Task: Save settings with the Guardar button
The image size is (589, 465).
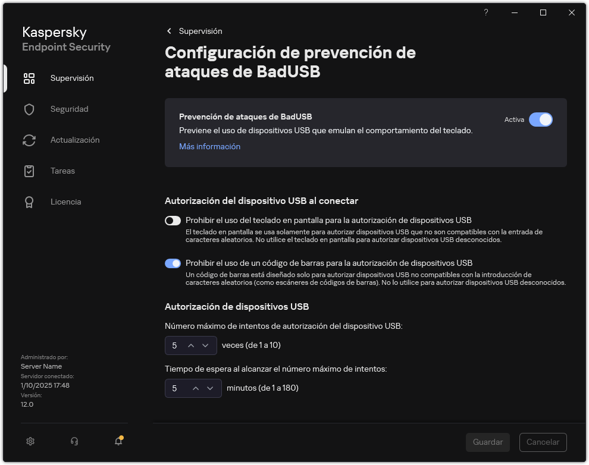Action: pos(487,442)
